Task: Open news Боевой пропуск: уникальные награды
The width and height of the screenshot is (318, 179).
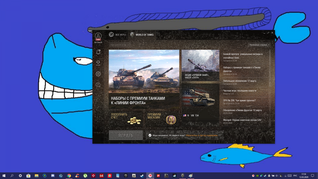Action: pos(243,56)
